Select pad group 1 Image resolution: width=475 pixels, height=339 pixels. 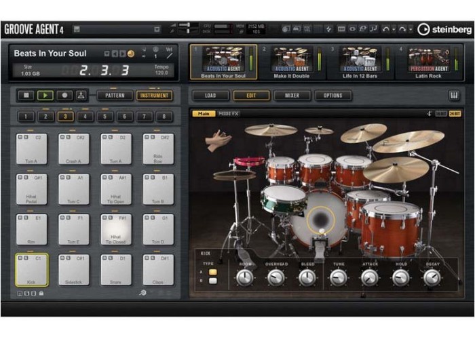26,117
